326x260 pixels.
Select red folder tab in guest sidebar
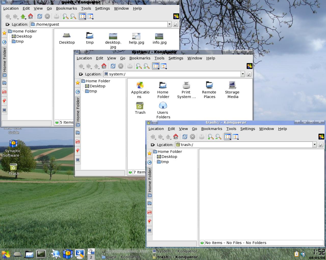4,92
